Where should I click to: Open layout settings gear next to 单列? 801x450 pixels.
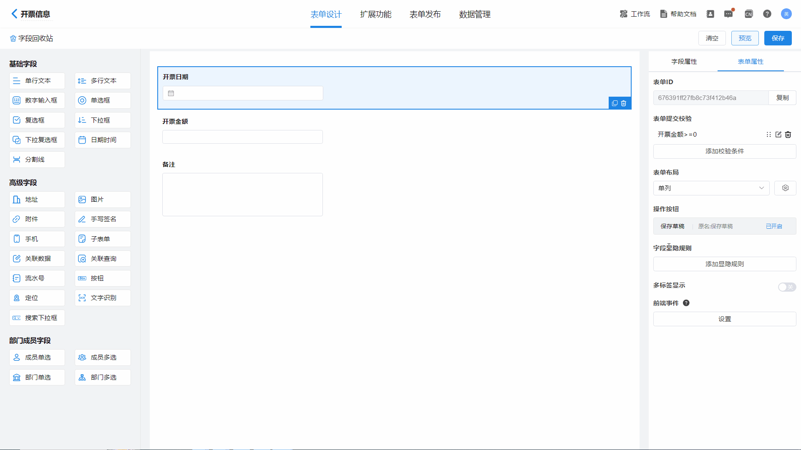tap(785, 188)
